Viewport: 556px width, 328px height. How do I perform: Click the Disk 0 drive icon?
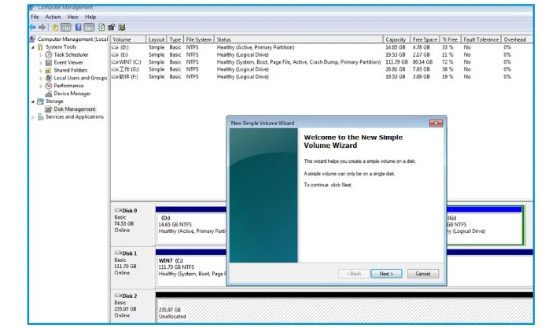point(118,210)
